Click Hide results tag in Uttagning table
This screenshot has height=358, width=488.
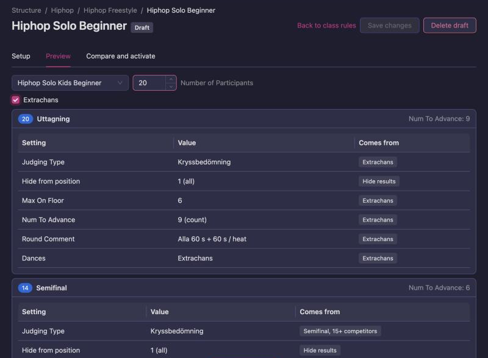tap(379, 181)
